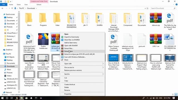This screenshot has width=178, height=100.
Task: Open Extract tab under Compressed Folder Tools
Action: [x=39, y=4]
